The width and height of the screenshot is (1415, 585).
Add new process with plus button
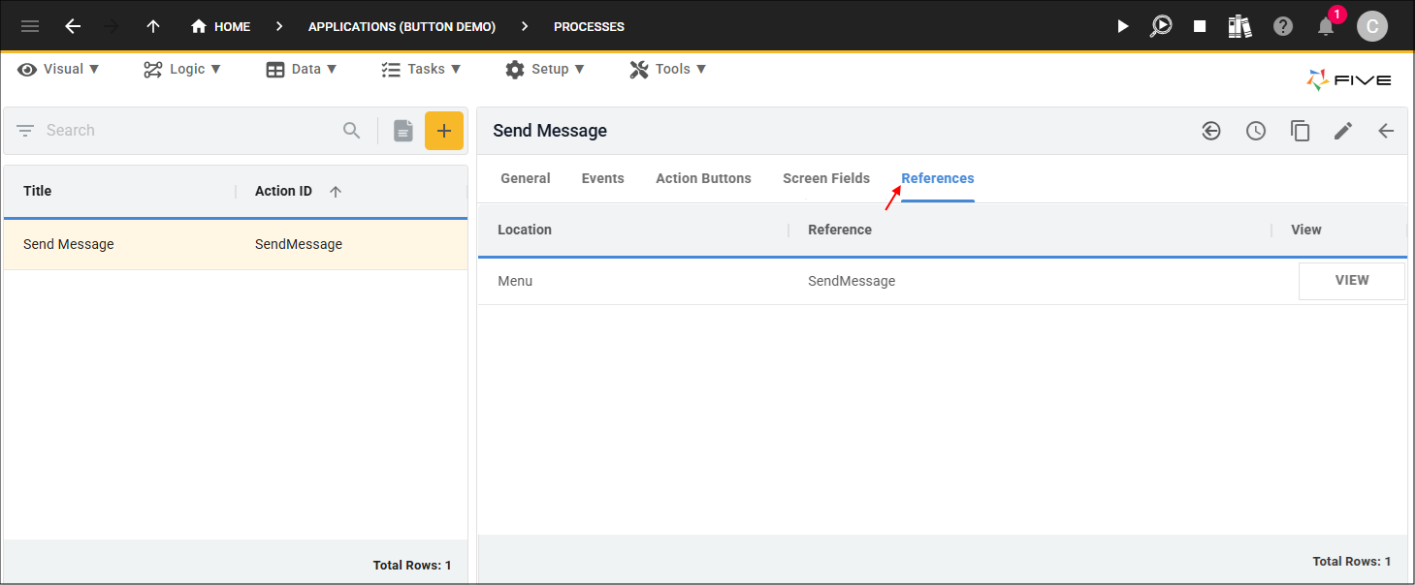coord(444,131)
